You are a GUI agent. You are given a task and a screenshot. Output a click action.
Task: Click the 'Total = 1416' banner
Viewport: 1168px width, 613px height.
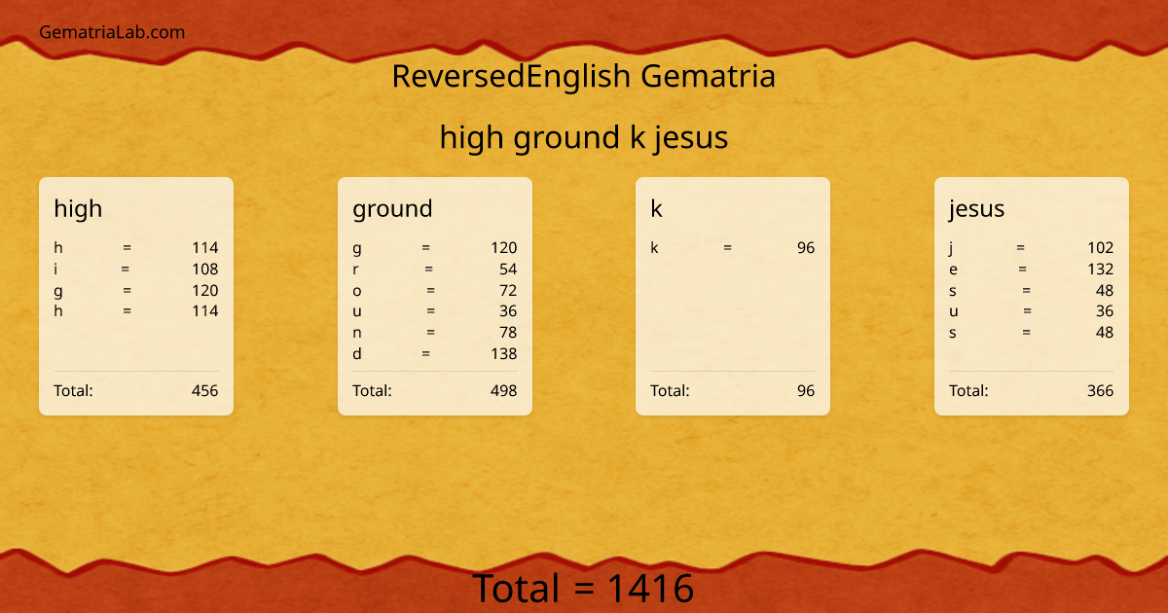pos(584,588)
